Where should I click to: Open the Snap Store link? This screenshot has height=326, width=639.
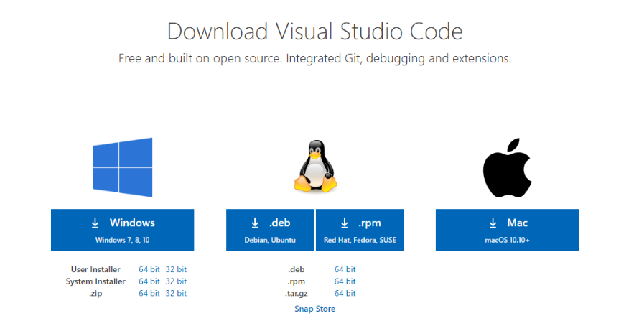(315, 309)
